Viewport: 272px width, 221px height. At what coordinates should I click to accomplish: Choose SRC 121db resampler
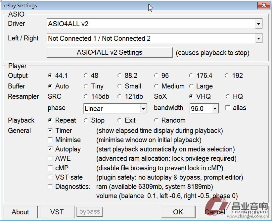click(119, 96)
